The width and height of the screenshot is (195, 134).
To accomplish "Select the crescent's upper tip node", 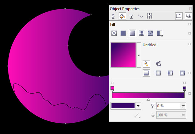I will 91,15.
